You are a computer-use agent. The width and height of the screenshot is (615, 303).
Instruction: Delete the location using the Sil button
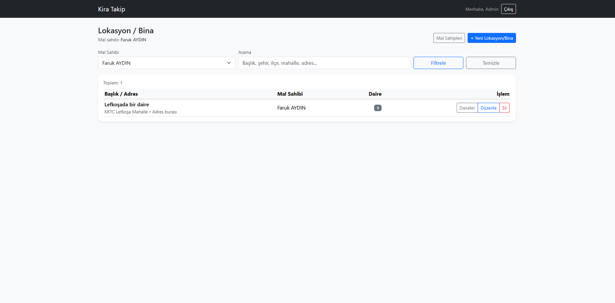click(504, 108)
